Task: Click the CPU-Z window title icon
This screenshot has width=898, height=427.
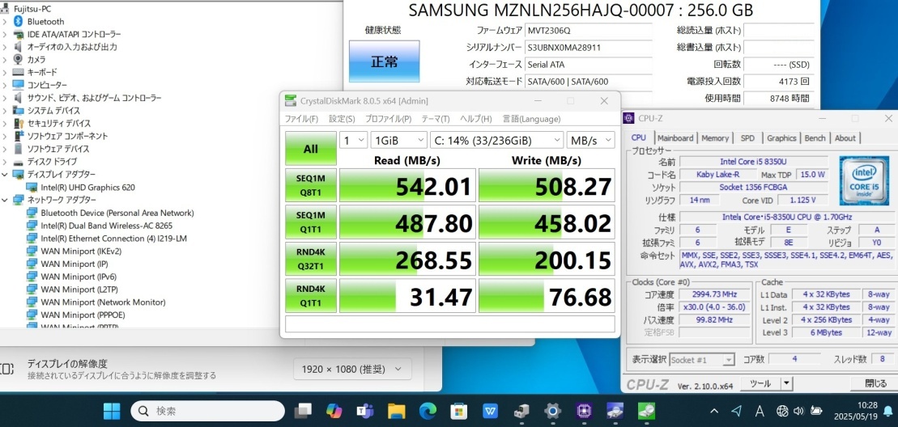Action: [629, 118]
